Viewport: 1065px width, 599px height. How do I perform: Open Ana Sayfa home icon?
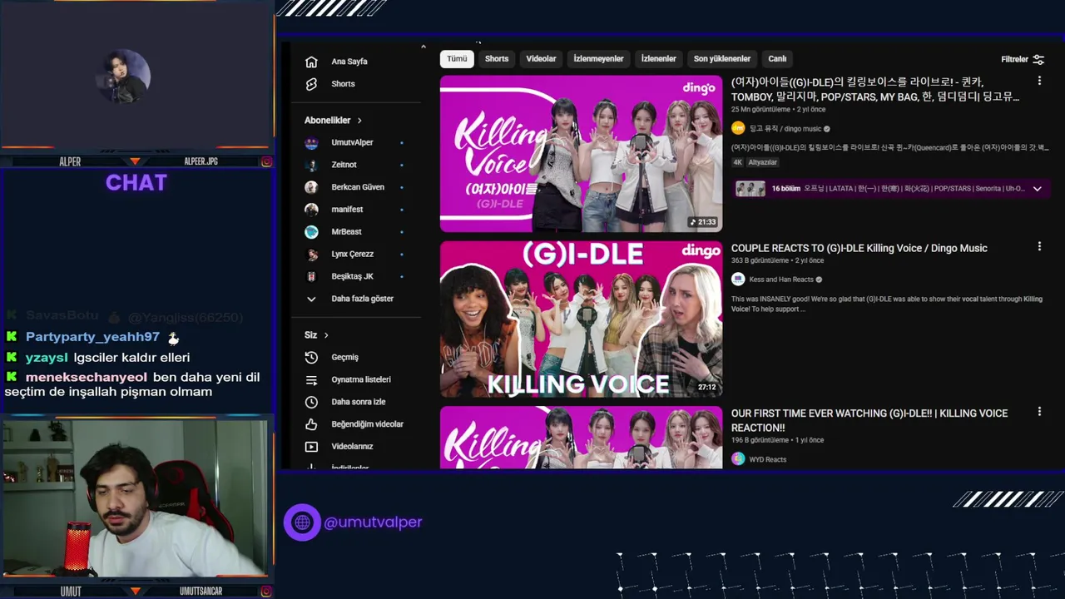(311, 62)
